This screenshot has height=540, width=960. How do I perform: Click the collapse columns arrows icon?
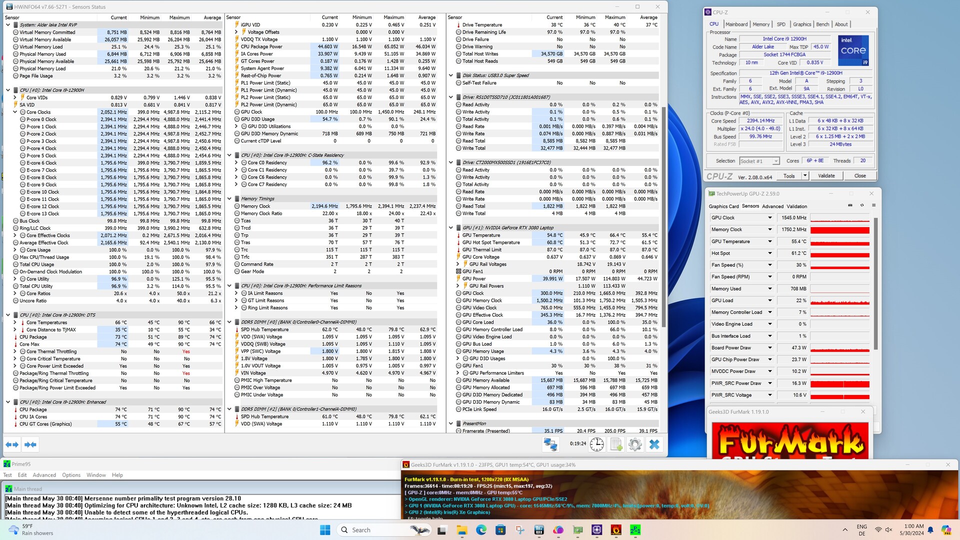point(30,444)
